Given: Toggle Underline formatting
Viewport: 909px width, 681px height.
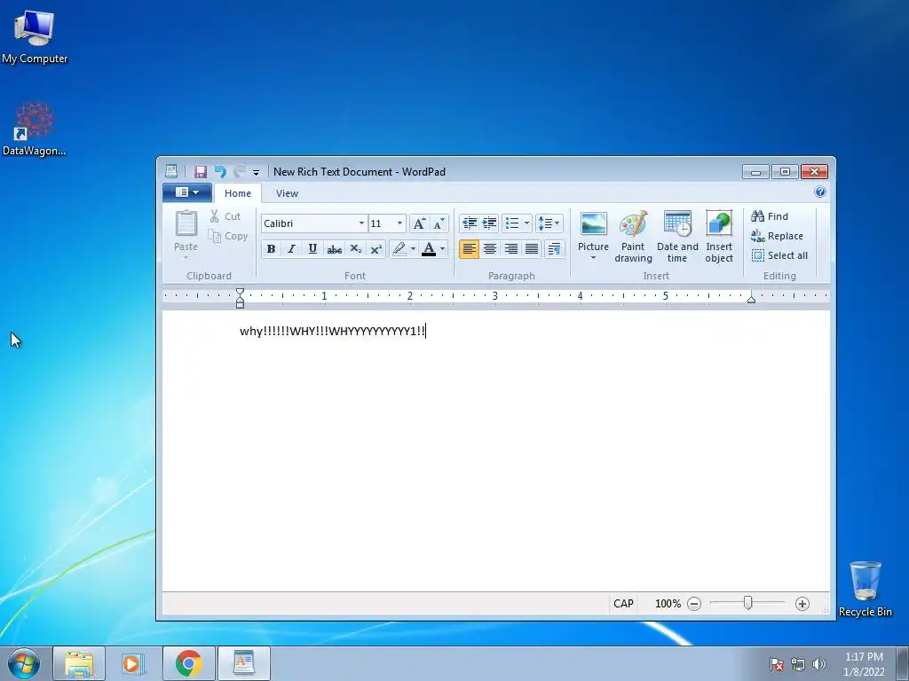Looking at the screenshot, I should (x=312, y=249).
